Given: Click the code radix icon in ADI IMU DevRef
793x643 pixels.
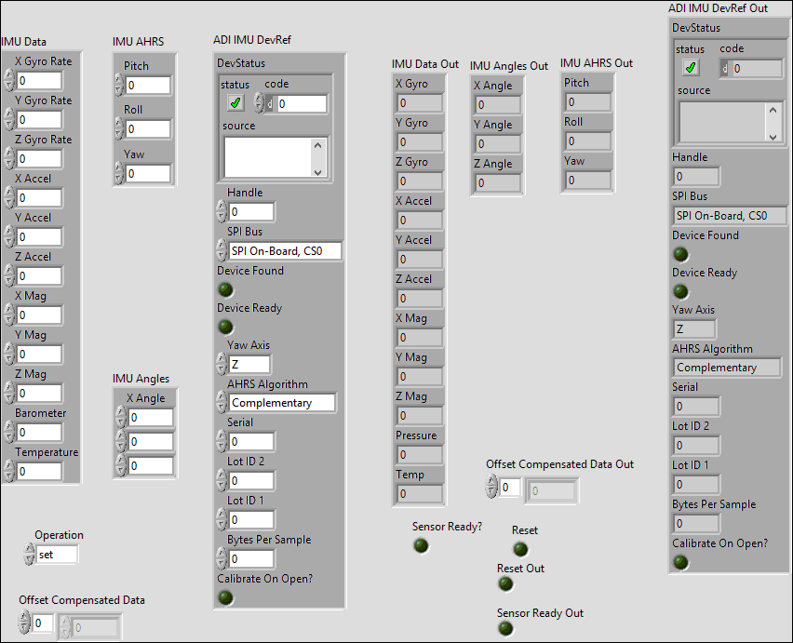Looking at the screenshot, I should coord(270,104).
